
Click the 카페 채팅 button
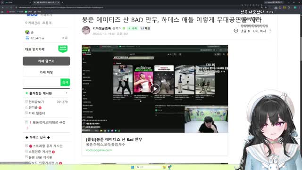(x=46, y=72)
